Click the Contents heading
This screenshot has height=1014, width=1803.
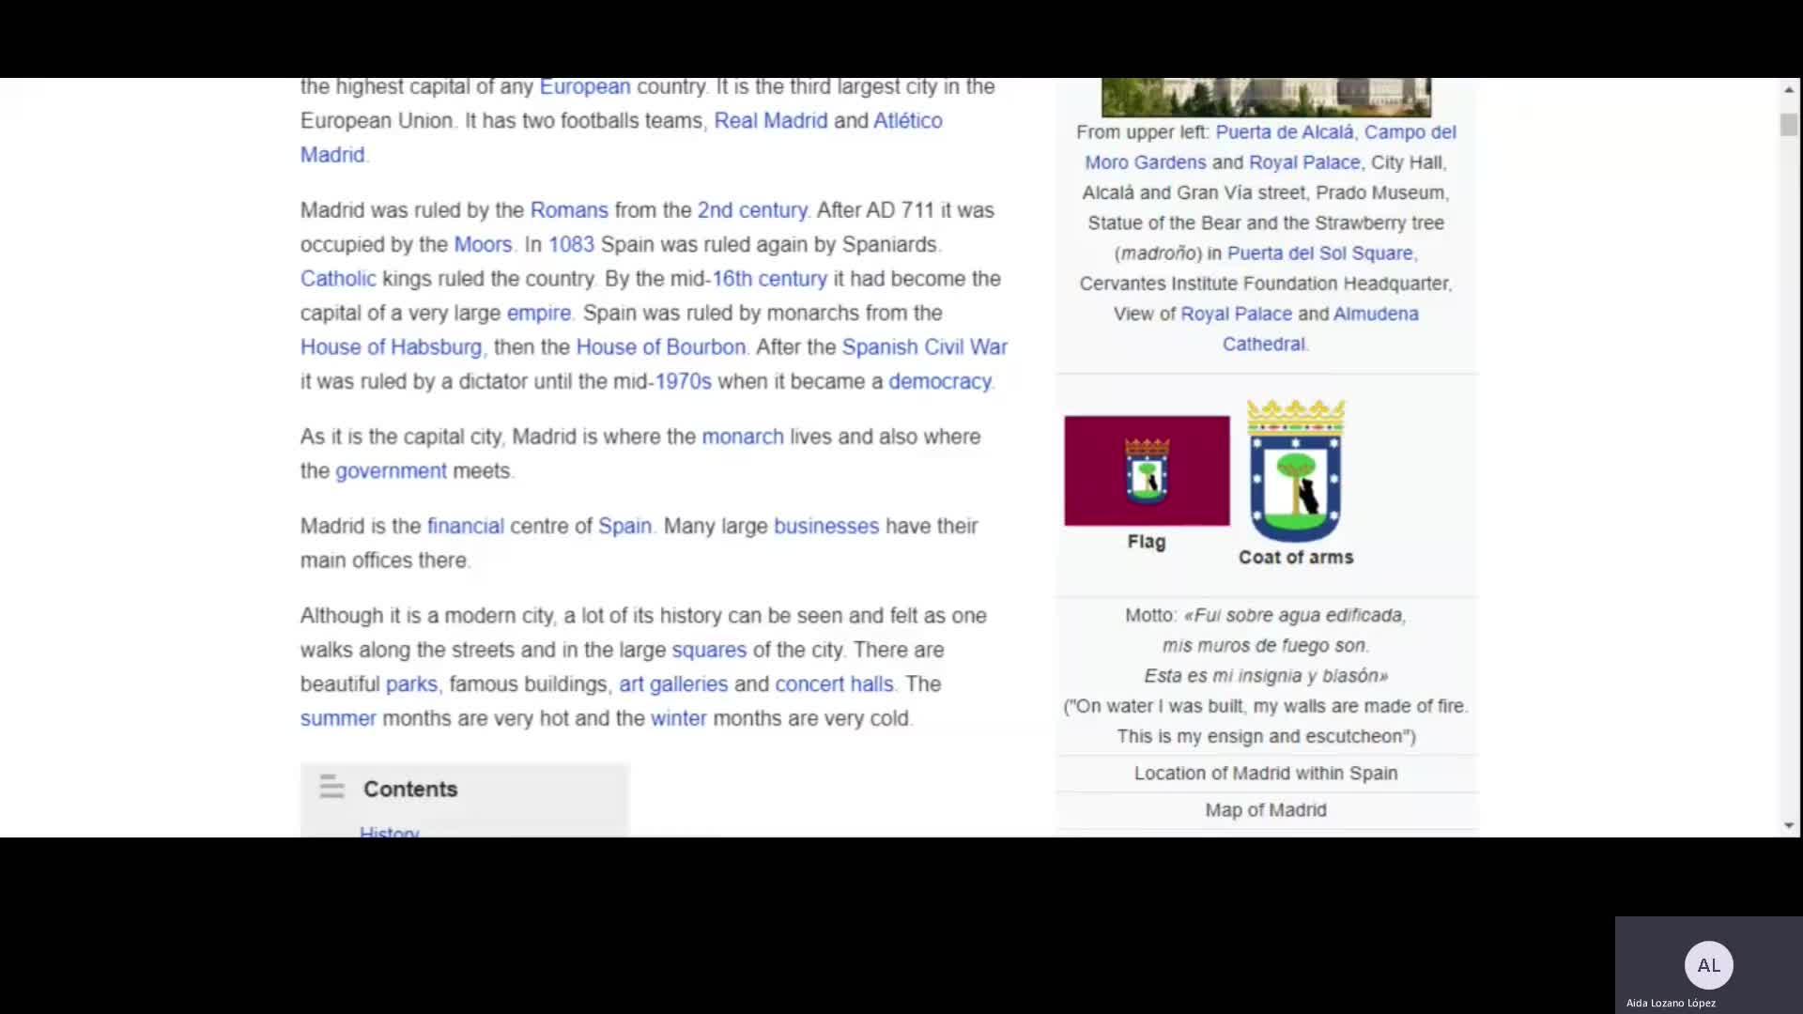pos(410,789)
